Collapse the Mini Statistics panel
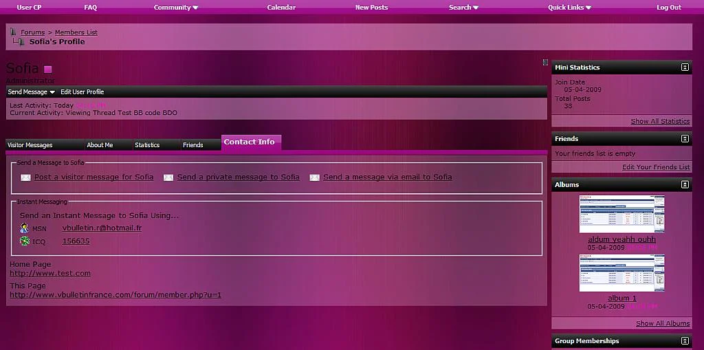This screenshot has width=704, height=350. (x=685, y=67)
